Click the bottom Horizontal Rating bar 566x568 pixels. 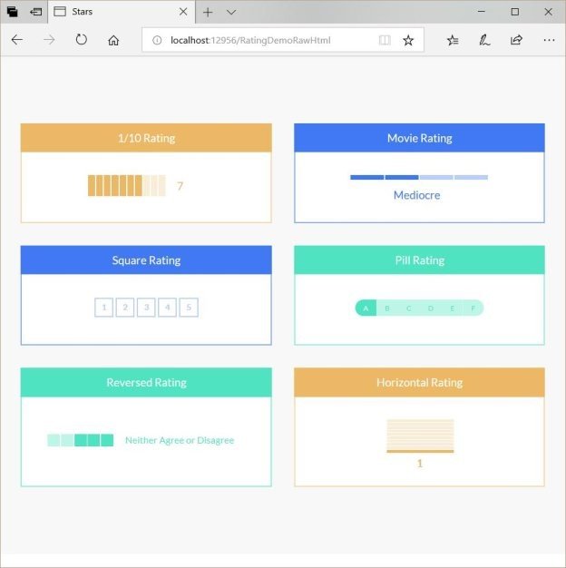pyautogui.click(x=420, y=451)
